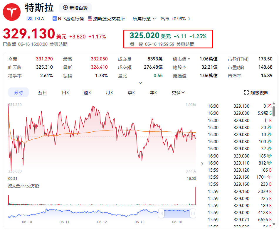Click the 06-12 date in navigator
279x230 pixels.
pyautogui.click(x=102, y=222)
